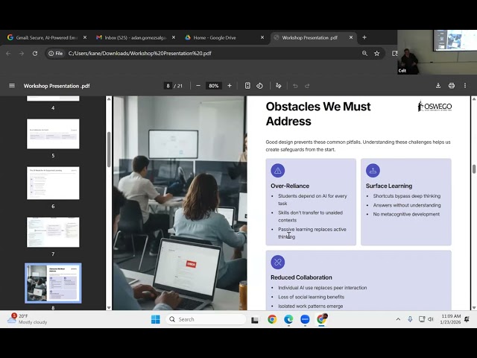Screen dimensions: 477x358
Task: Zoom out with the minus button
Action: (x=198, y=86)
